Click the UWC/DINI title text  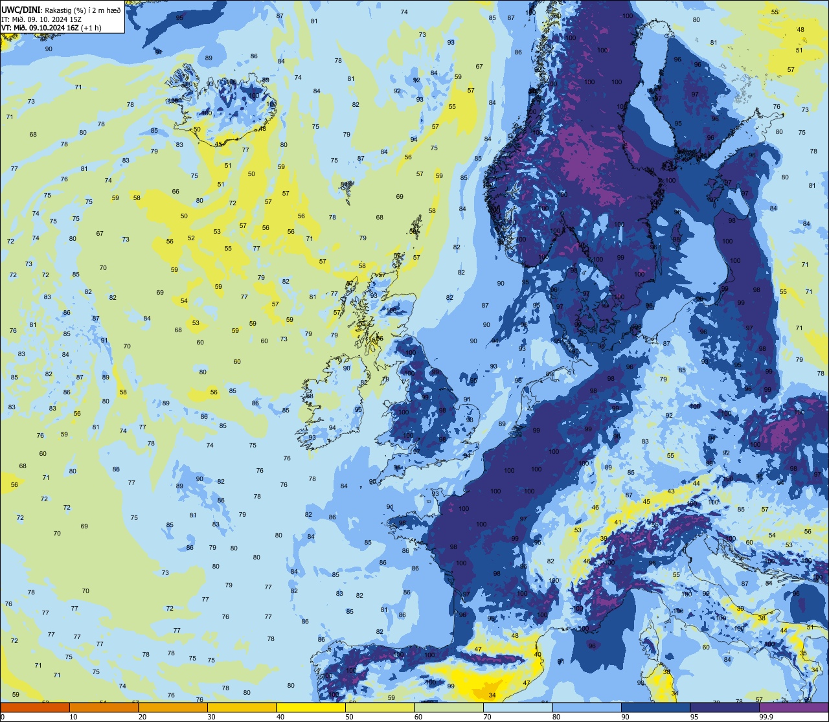click(x=21, y=10)
